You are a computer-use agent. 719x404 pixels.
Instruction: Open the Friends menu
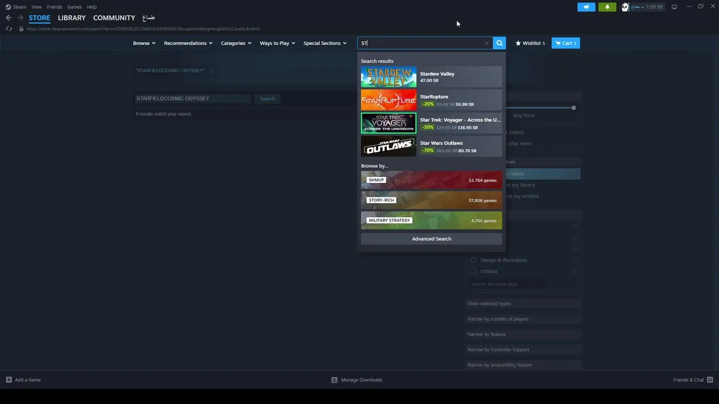[54, 7]
